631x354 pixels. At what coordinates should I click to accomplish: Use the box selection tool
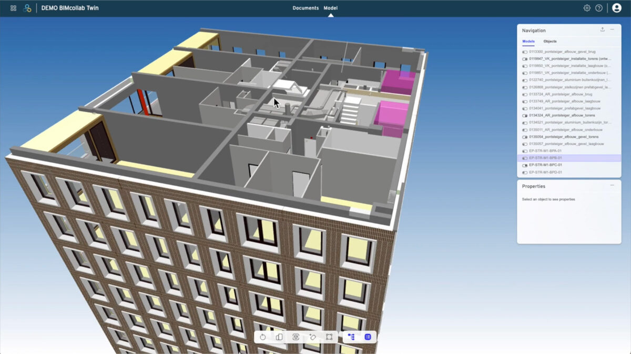tap(330, 337)
